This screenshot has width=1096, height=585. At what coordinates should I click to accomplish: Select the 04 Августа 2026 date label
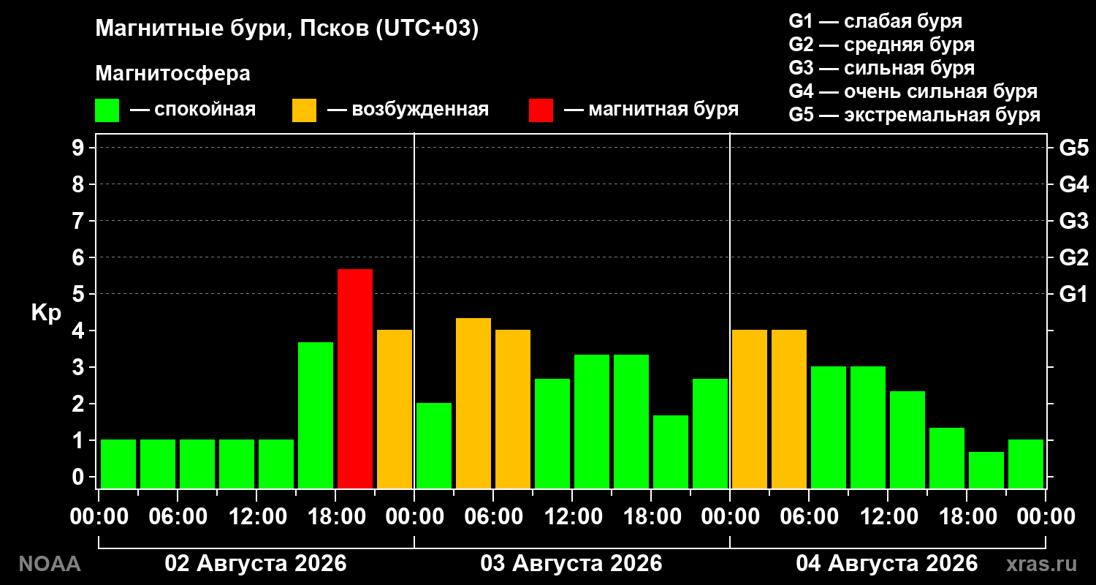(887, 564)
